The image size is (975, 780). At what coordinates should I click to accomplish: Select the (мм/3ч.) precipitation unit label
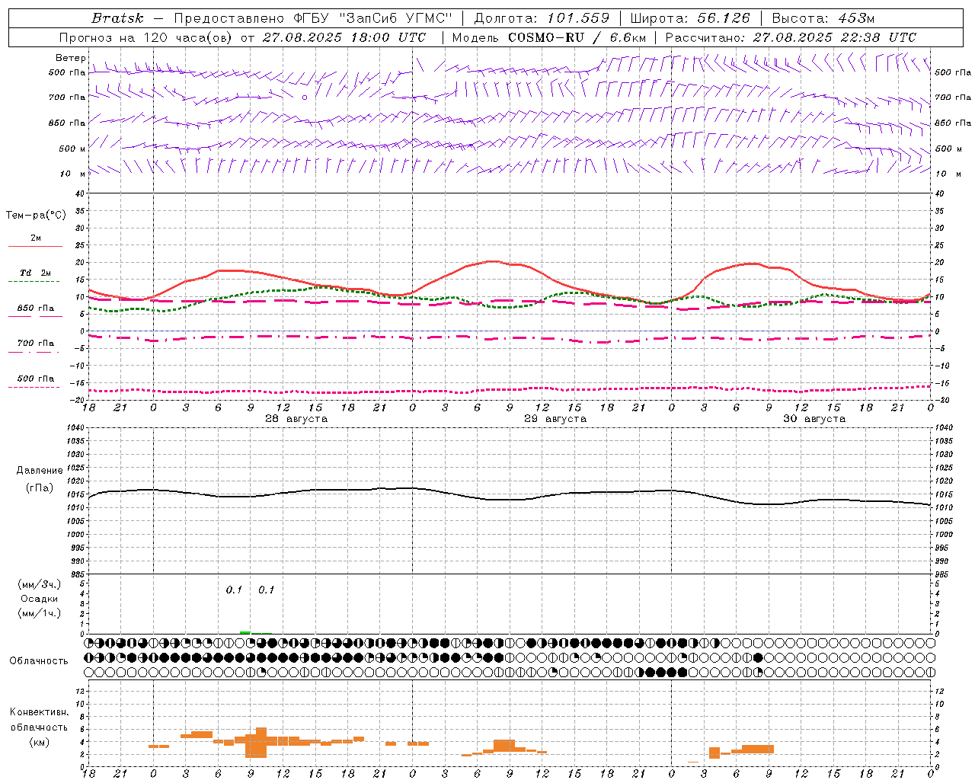coord(39,584)
